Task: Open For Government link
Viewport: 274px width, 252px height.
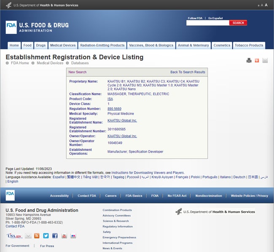Action: point(17,246)
